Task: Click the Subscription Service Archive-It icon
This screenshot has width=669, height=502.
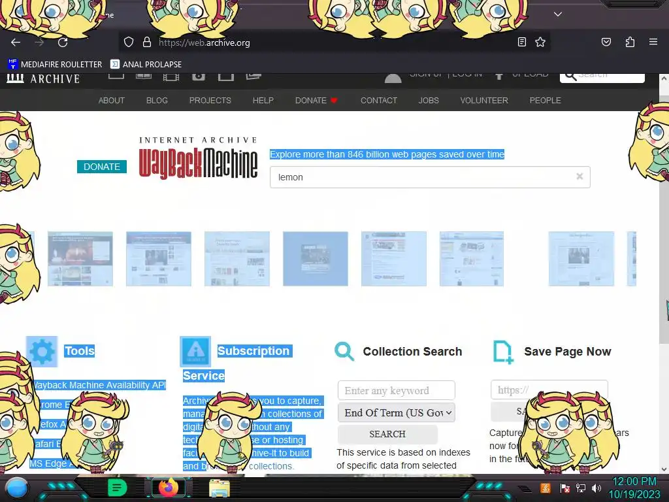Action: [x=195, y=351]
